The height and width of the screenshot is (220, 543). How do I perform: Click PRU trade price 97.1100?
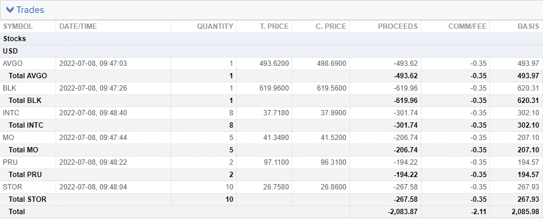tap(276, 162)
